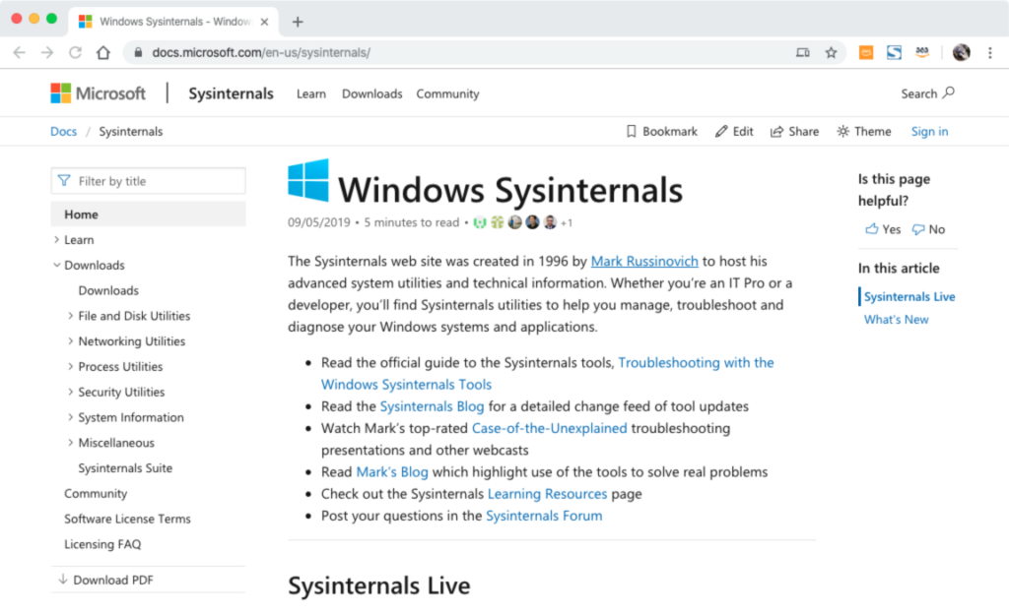Expand File and Disk Utilities
This screenshot has width=1009, height=614.
[71, 316]
